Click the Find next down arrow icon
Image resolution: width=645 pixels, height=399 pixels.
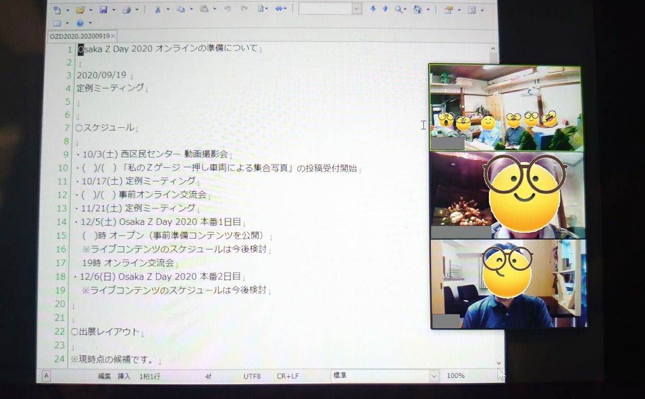372,9
